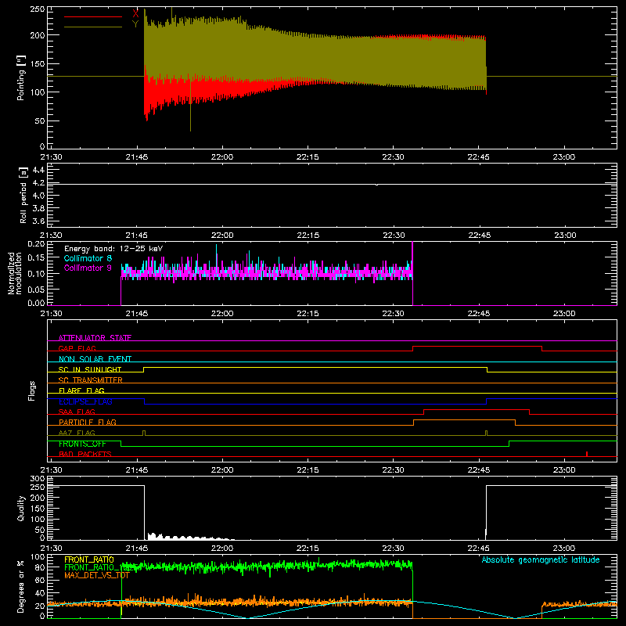Viewport: 626px width, 626px height.
Task: Click the PARTICLE_FLAG label
Action: pos(88,422)
